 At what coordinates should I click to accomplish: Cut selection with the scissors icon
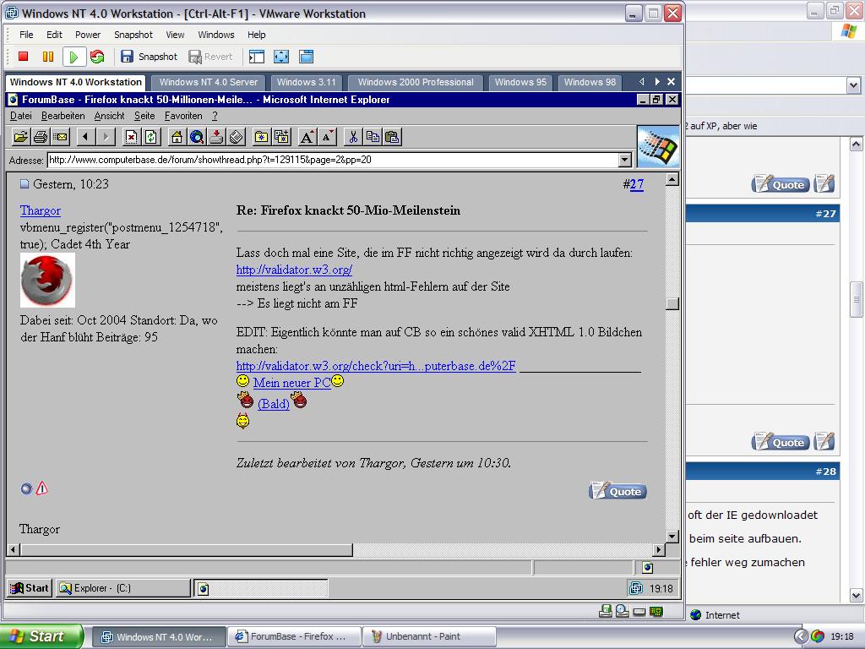(352, 137)
